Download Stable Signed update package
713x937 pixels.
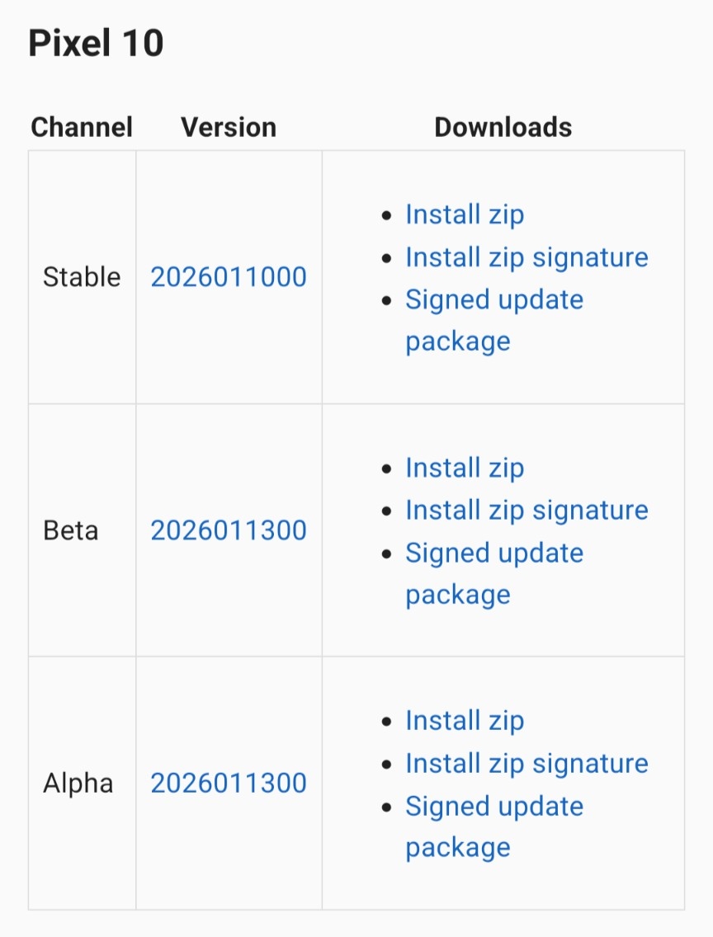pyautogui.click(x=493, y=300)
